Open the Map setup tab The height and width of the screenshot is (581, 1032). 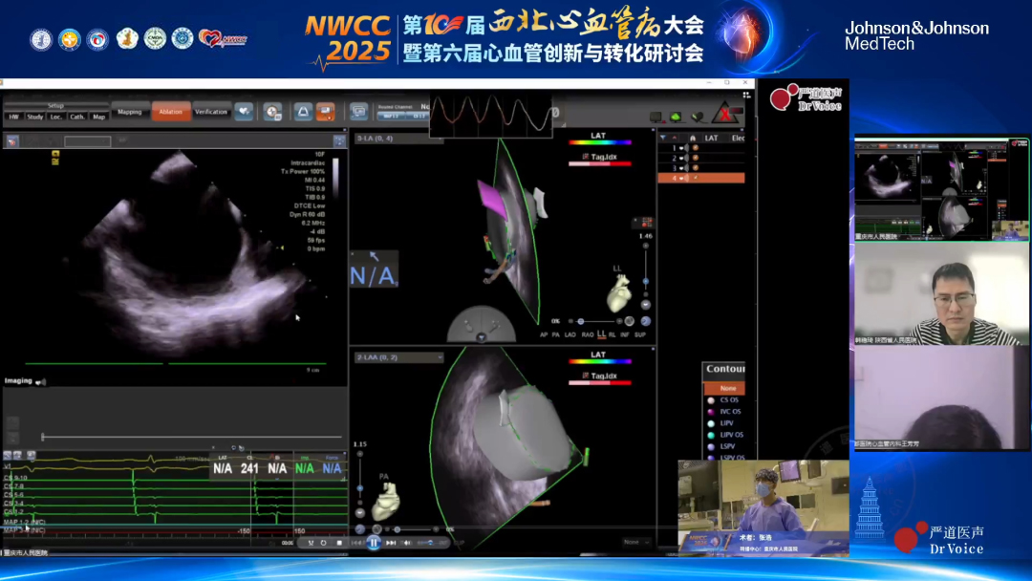pyautogui.click(x=98, y=117)
